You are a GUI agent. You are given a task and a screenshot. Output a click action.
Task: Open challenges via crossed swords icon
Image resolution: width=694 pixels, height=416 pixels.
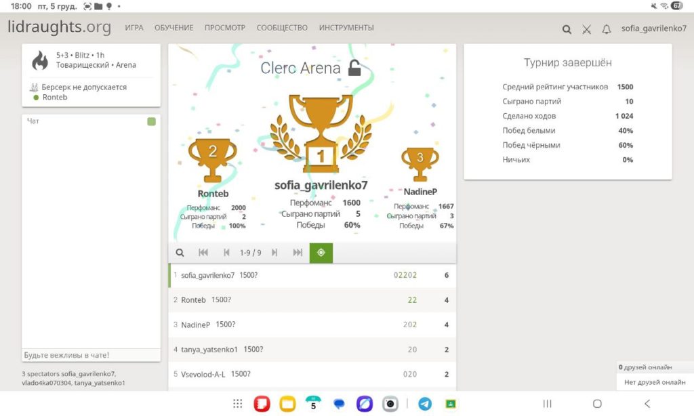(587, 29)
